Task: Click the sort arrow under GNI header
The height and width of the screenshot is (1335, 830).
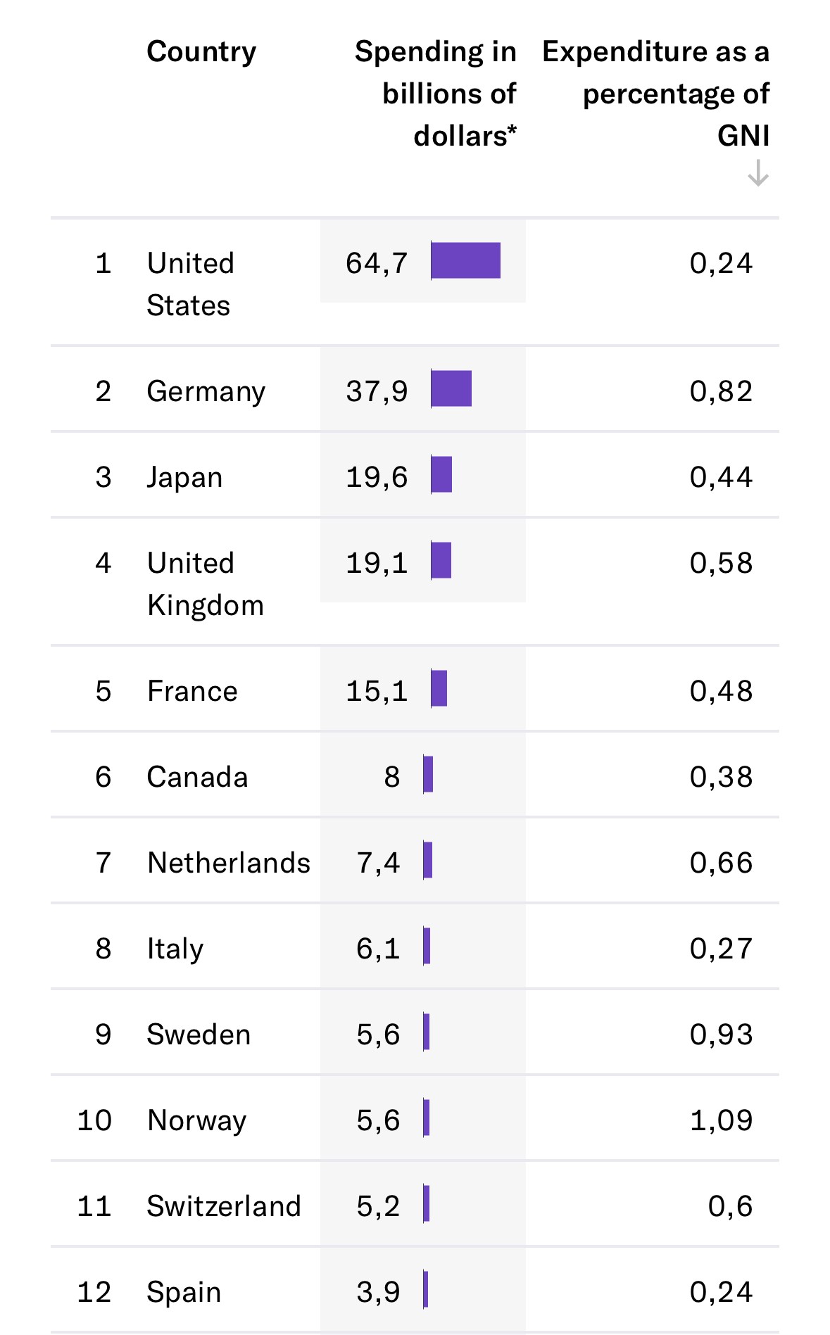Action: coord(757,173)
